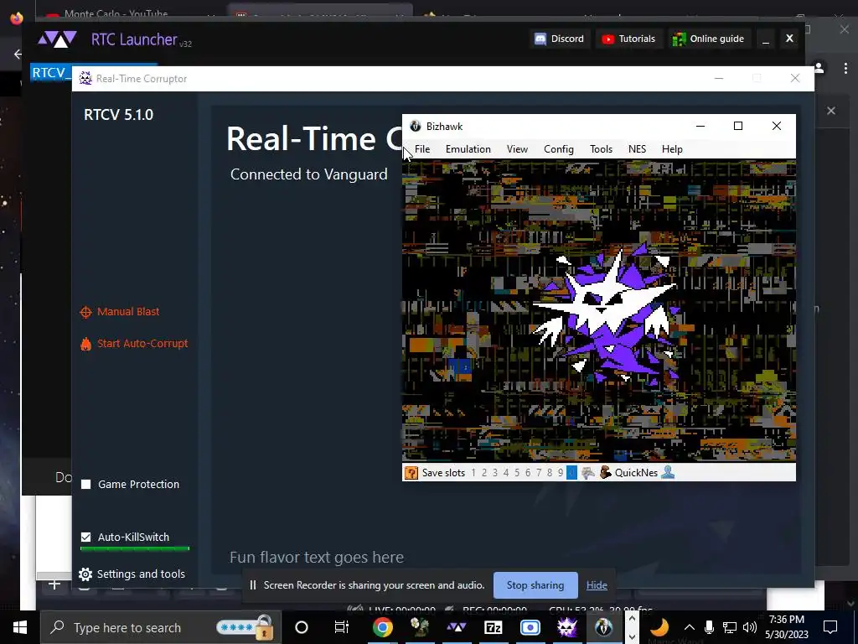Click the Start Auto-Corrupt label
Viewport: 858px width, 644px height.
[x=142, y=343]
